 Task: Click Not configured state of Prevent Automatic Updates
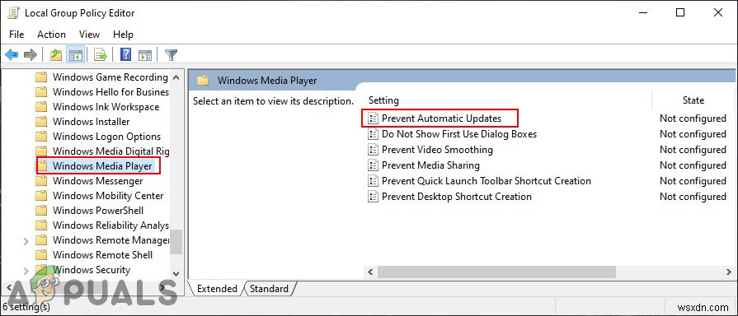tap(693, 118)
